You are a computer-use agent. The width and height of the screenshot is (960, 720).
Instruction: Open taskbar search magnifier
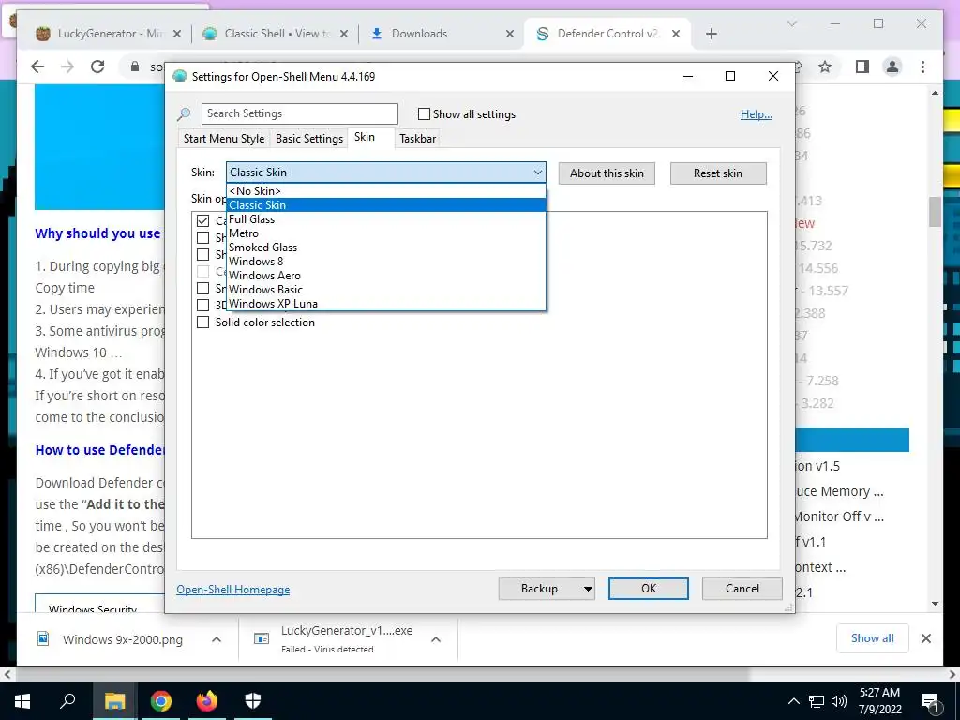[x=67, y=701]
